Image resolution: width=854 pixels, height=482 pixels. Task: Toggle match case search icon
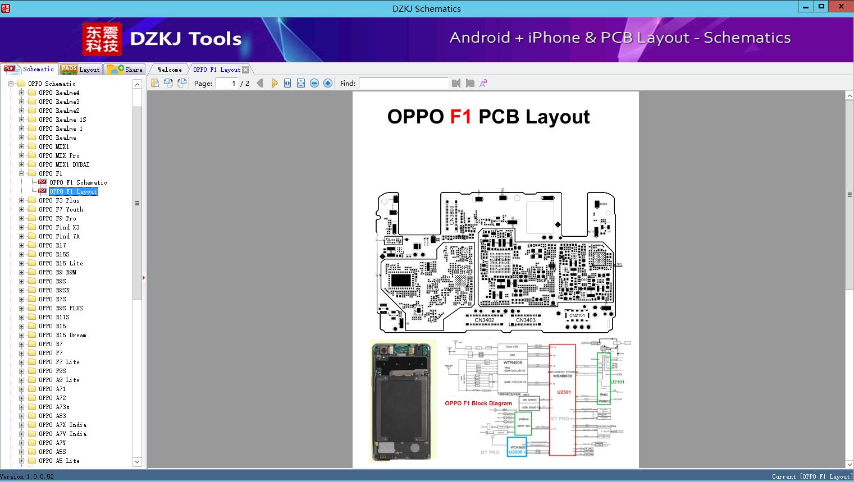[x=483, y=83]
